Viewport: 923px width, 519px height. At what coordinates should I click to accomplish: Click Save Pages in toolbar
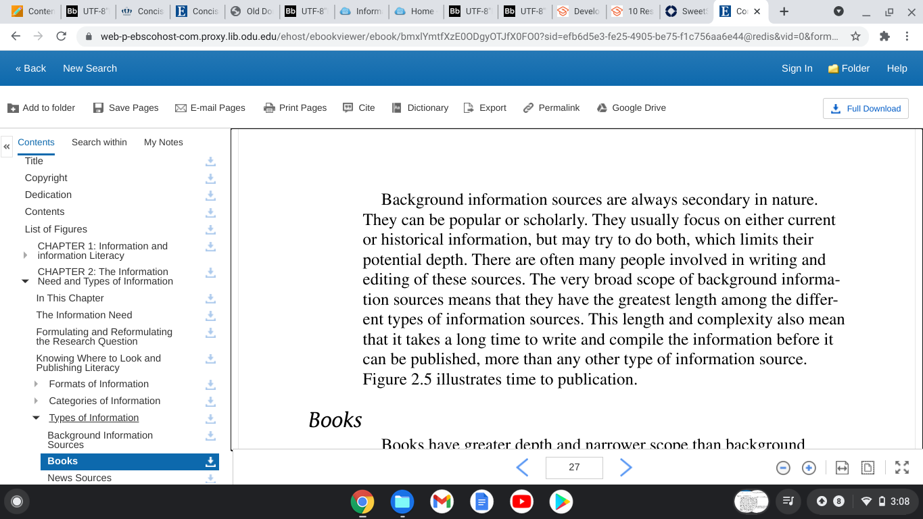(x=126, y=107)
